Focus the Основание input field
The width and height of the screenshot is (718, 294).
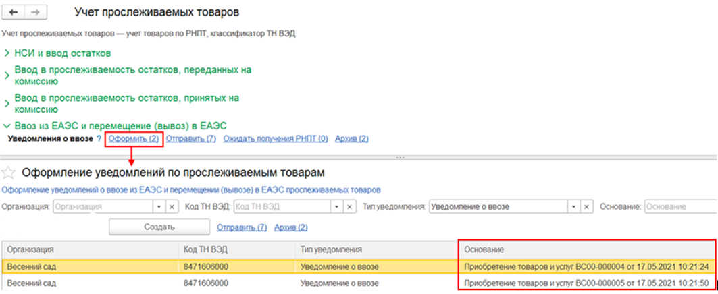pos(680,206)
